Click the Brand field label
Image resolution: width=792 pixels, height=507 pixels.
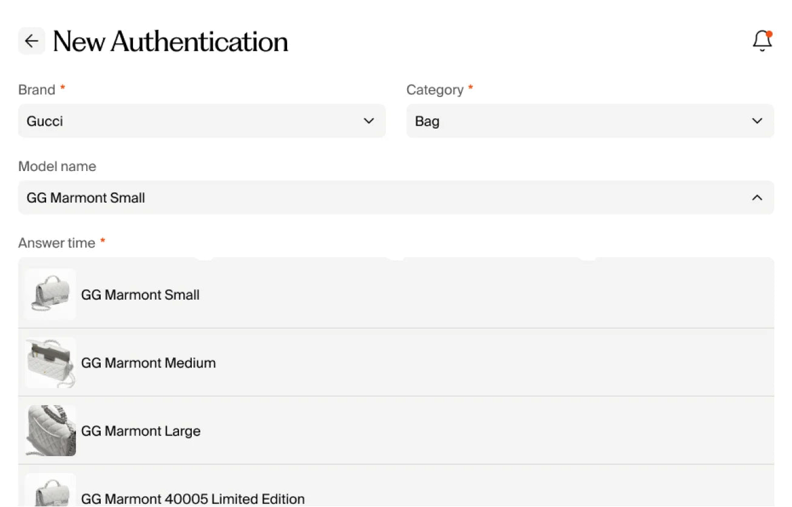click(37, 90)
